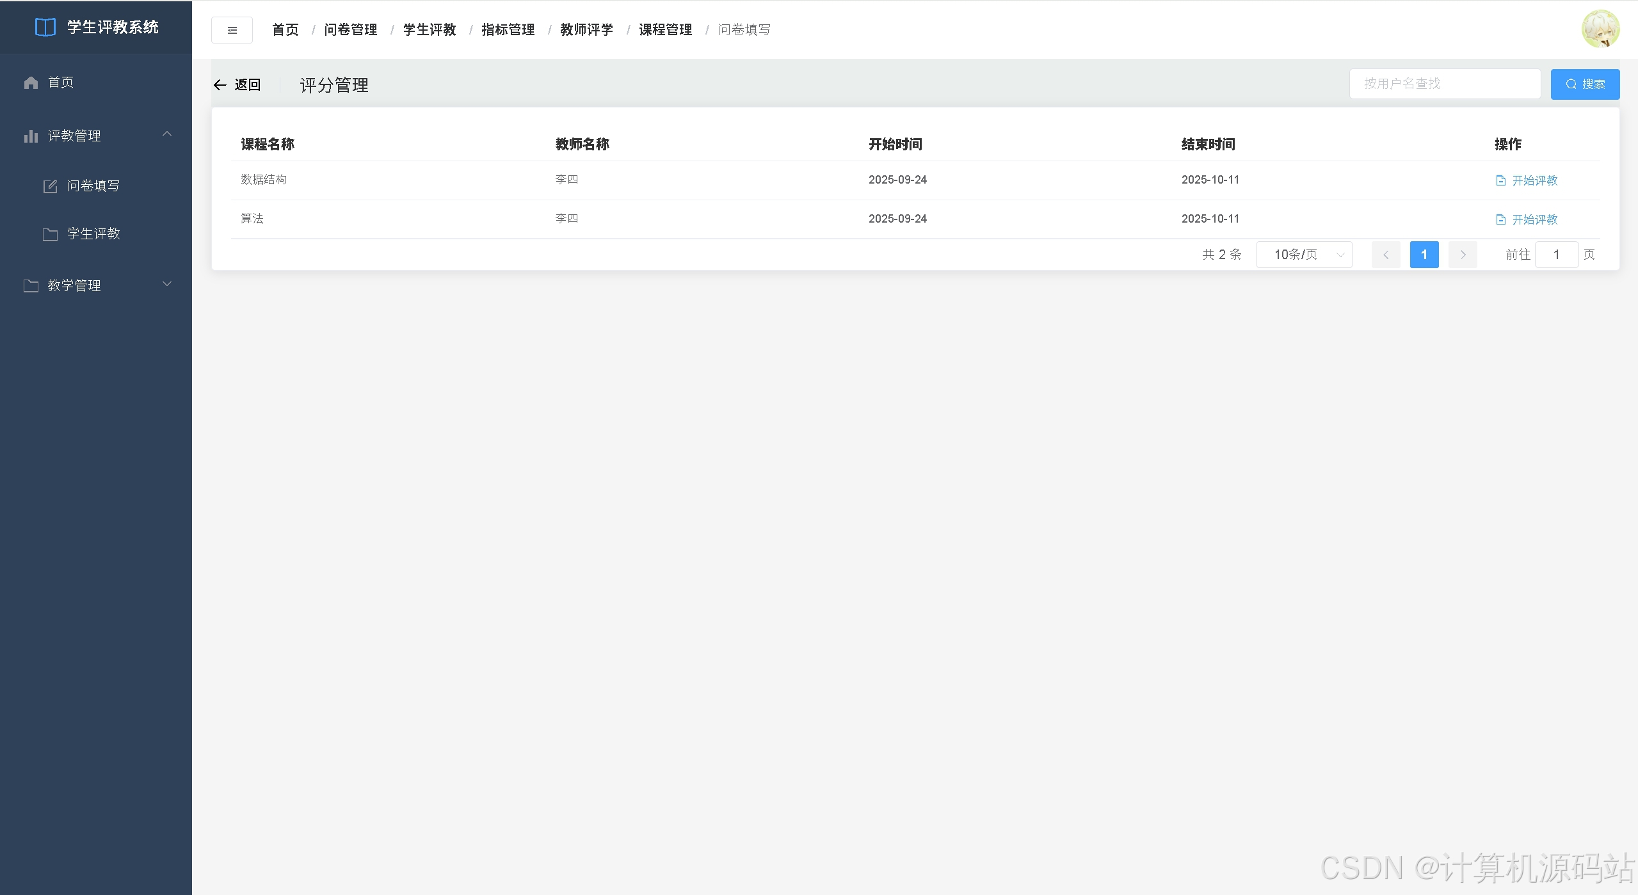Open 首页 in the sidebar

96,83
